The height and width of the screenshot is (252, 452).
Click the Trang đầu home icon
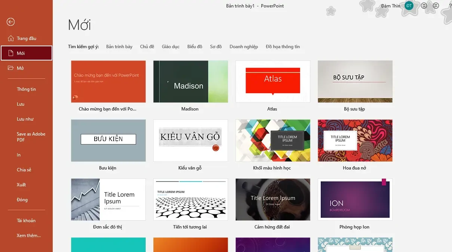pyautogui.click(x=10, y=38)
